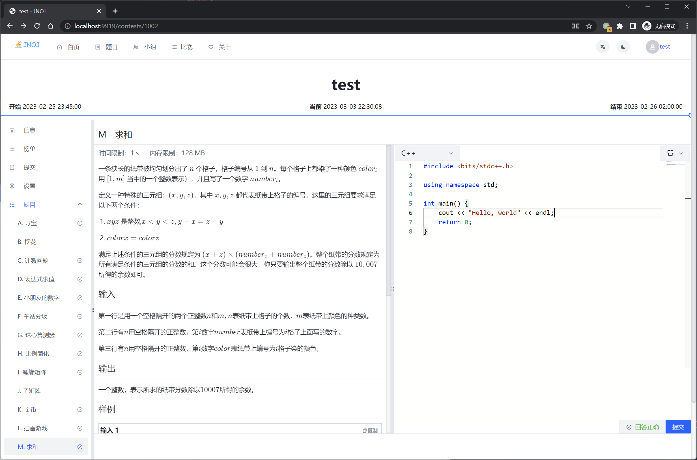Open 设置 settings in the sidebar
This screenshot has width=697, height=460.
[46, 186]
